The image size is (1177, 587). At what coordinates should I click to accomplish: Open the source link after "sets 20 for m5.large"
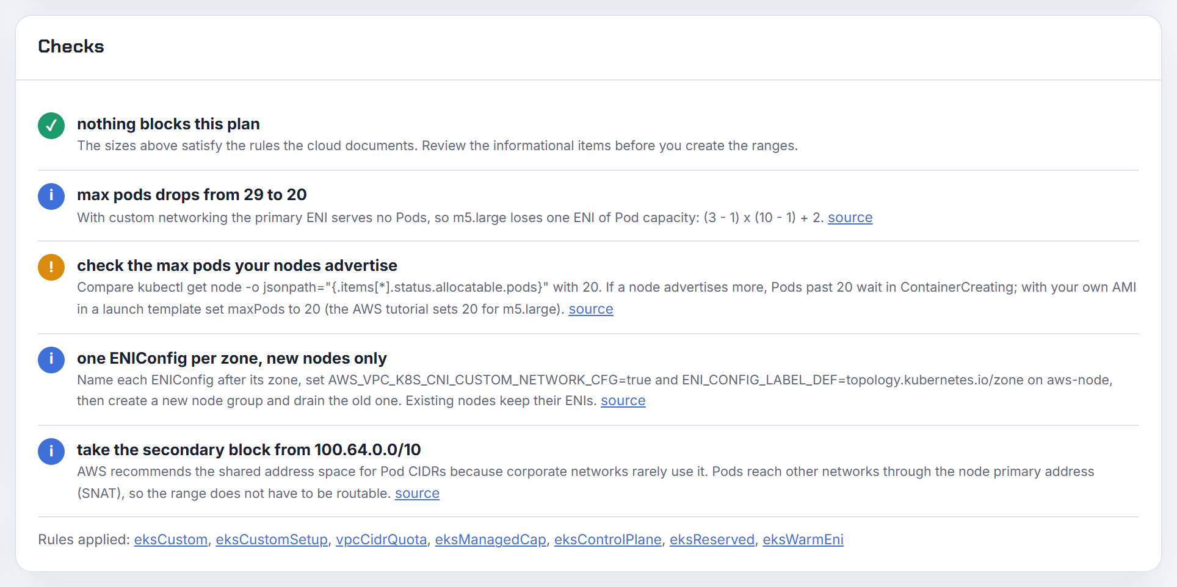[591, 309]
